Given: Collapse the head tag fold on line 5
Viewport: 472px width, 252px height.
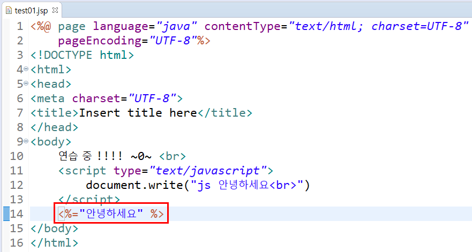Looking at the screenshot, I should click(x=26, y=83).
